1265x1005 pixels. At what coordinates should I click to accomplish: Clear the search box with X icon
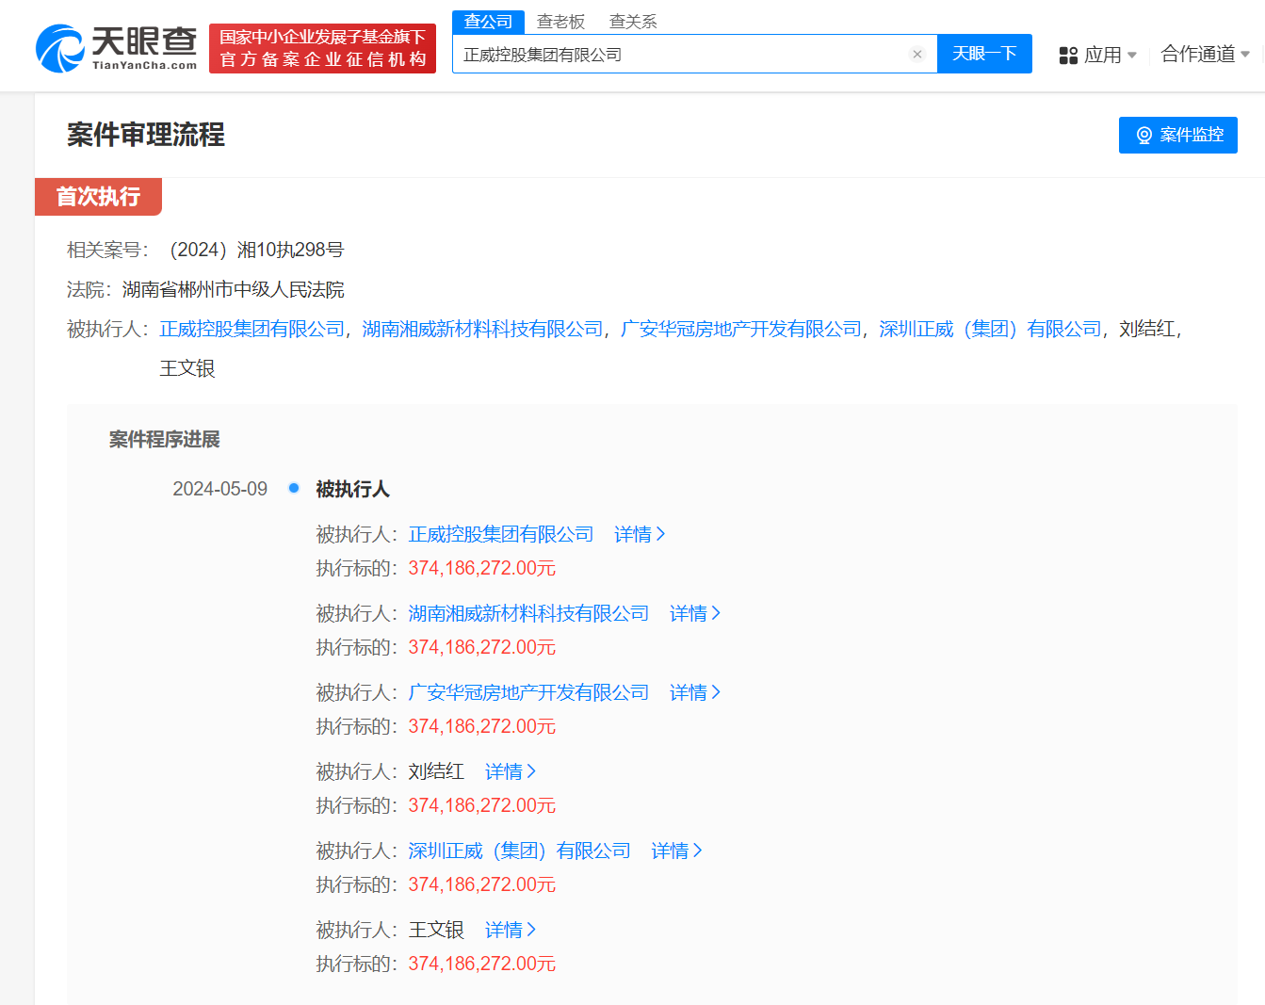coord(916,55)
